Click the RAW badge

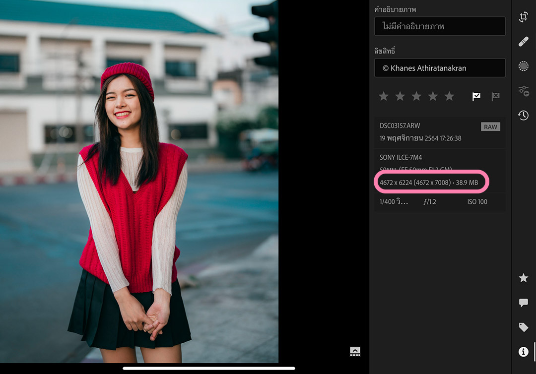pyautogui.click(x=490, y=126)
